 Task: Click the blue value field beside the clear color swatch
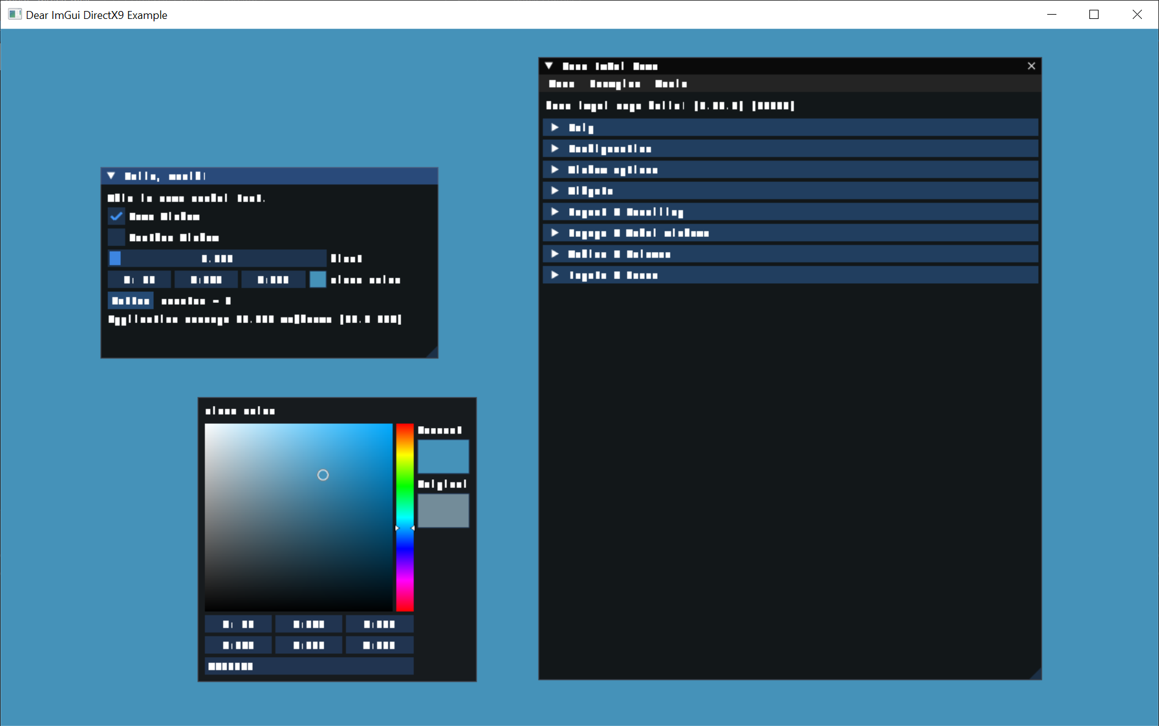tap(273, 280)
